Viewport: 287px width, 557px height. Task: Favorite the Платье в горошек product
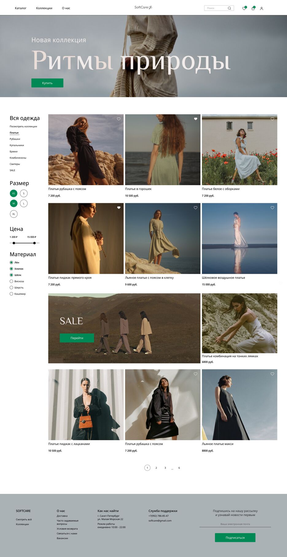196,119
